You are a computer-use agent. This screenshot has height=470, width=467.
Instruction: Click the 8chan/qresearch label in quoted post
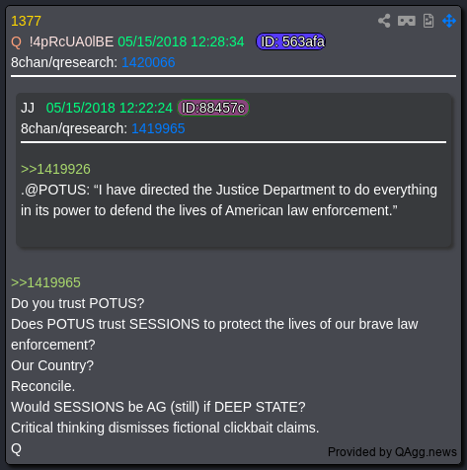tap(74, 128)
